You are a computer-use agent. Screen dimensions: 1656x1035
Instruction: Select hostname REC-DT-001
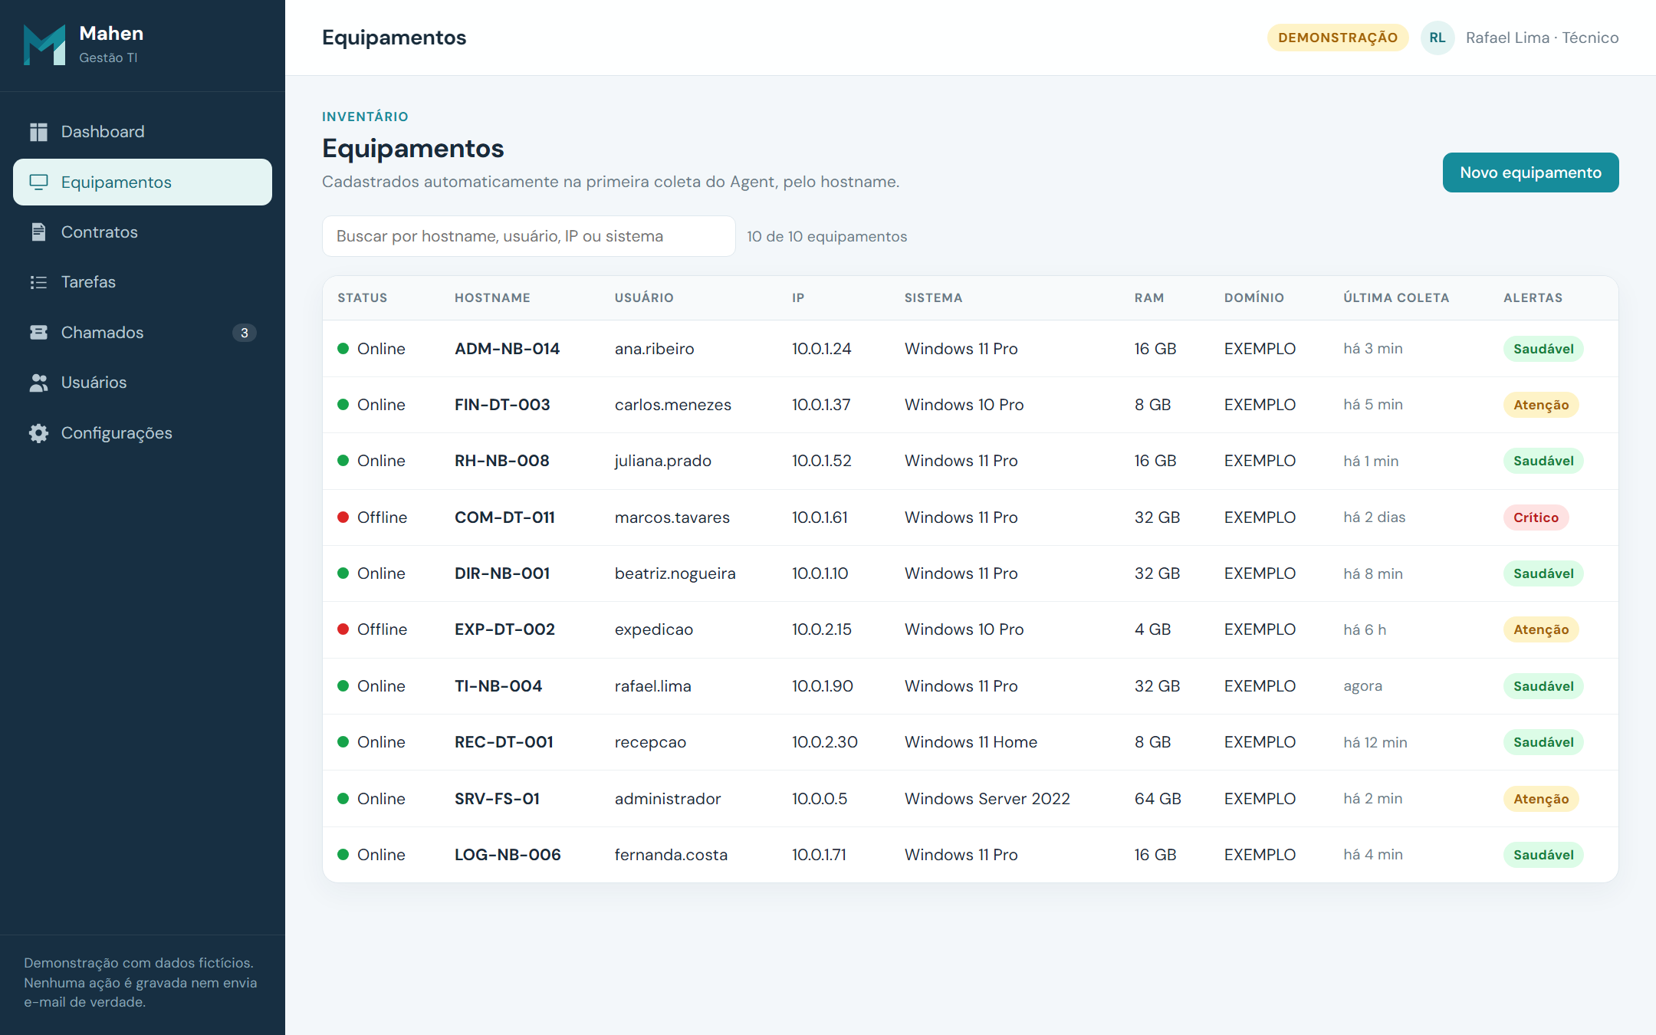tap(504, 742)
